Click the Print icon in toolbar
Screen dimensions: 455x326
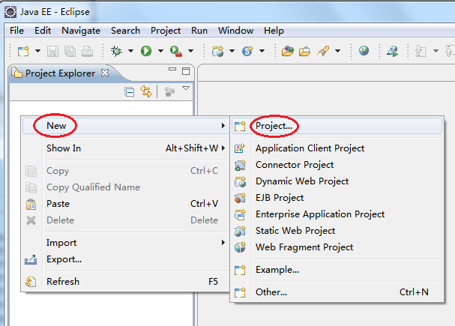[x=87, y=52]
